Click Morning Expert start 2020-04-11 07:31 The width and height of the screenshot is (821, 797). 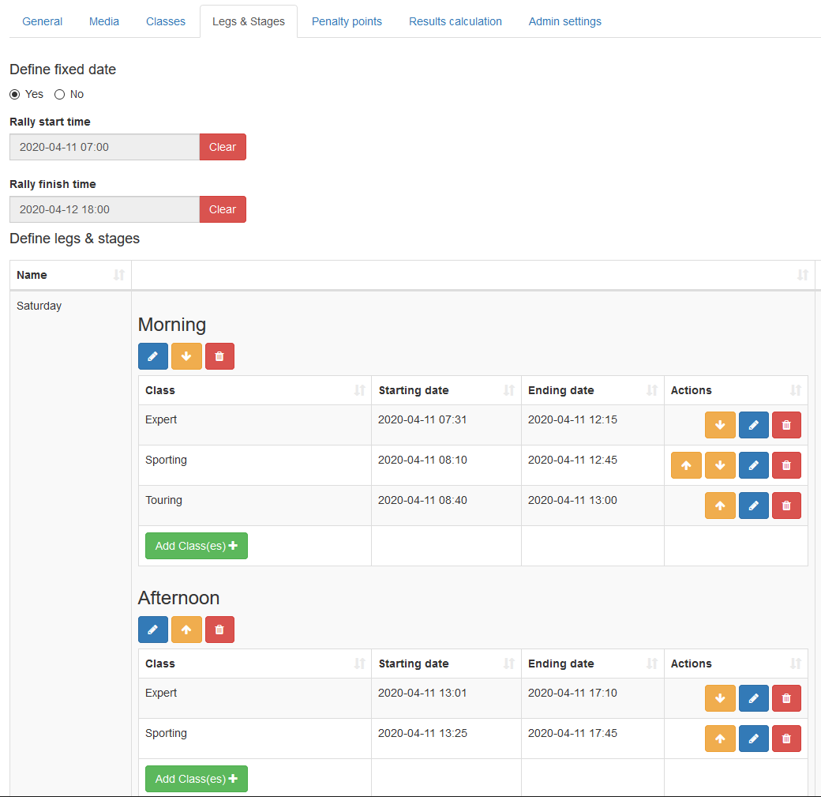tap(422, 419)
